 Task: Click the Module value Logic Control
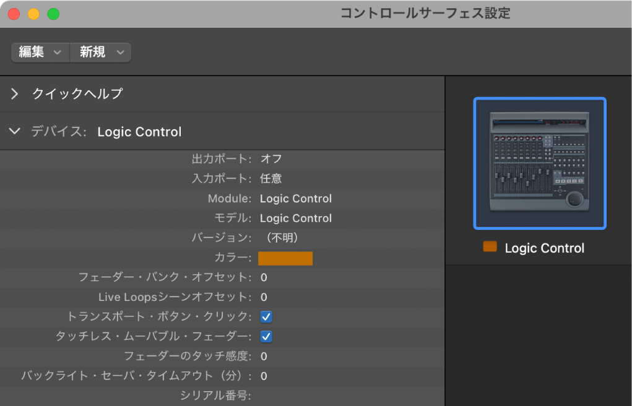coord(296,199)
